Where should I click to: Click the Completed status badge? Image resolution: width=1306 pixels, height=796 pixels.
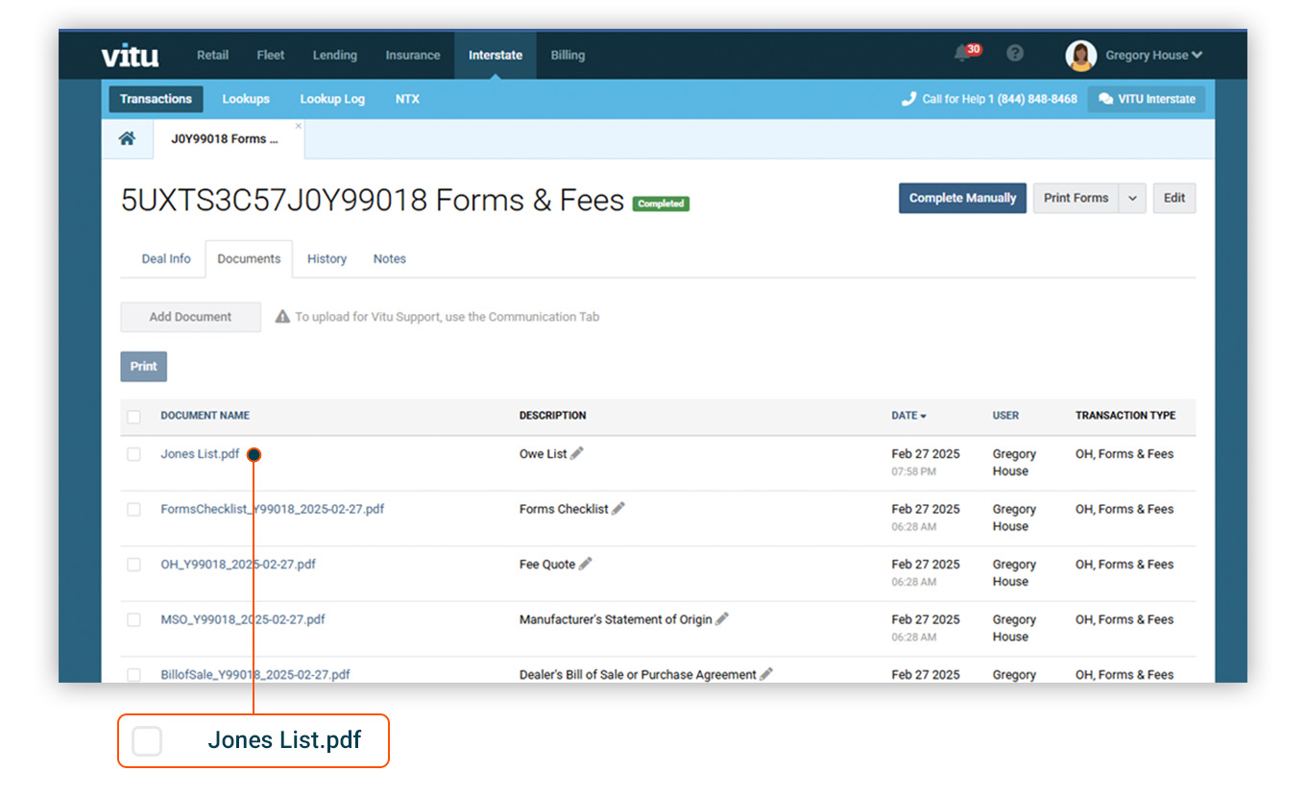tap(660, 203)
